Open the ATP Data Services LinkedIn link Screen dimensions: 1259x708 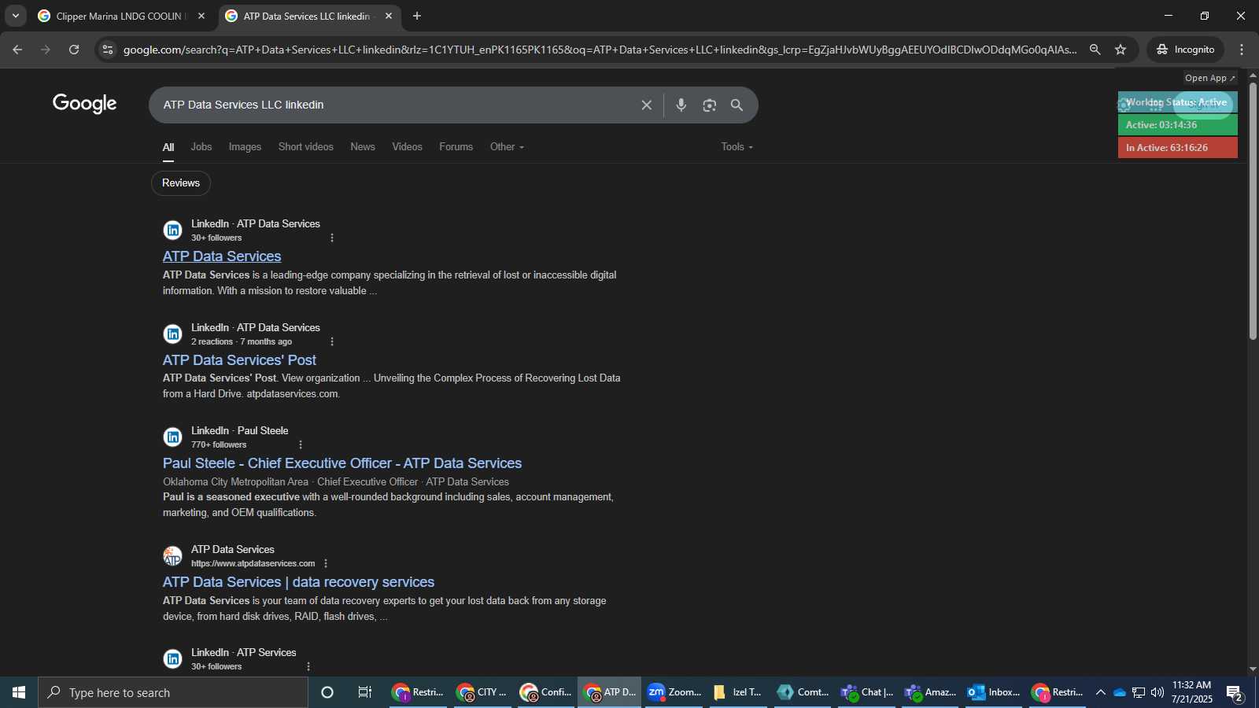tap(222, 256)
